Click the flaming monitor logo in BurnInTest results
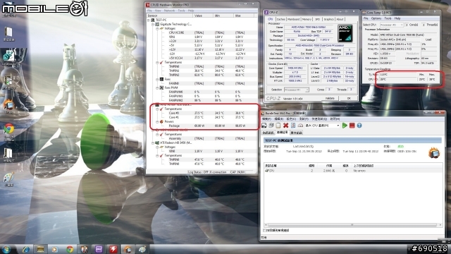The width and height of the screenshot is (451, 254). click(434, 152)
